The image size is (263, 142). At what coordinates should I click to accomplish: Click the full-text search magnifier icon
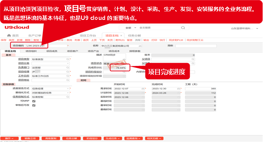click(x=183, y=28)
